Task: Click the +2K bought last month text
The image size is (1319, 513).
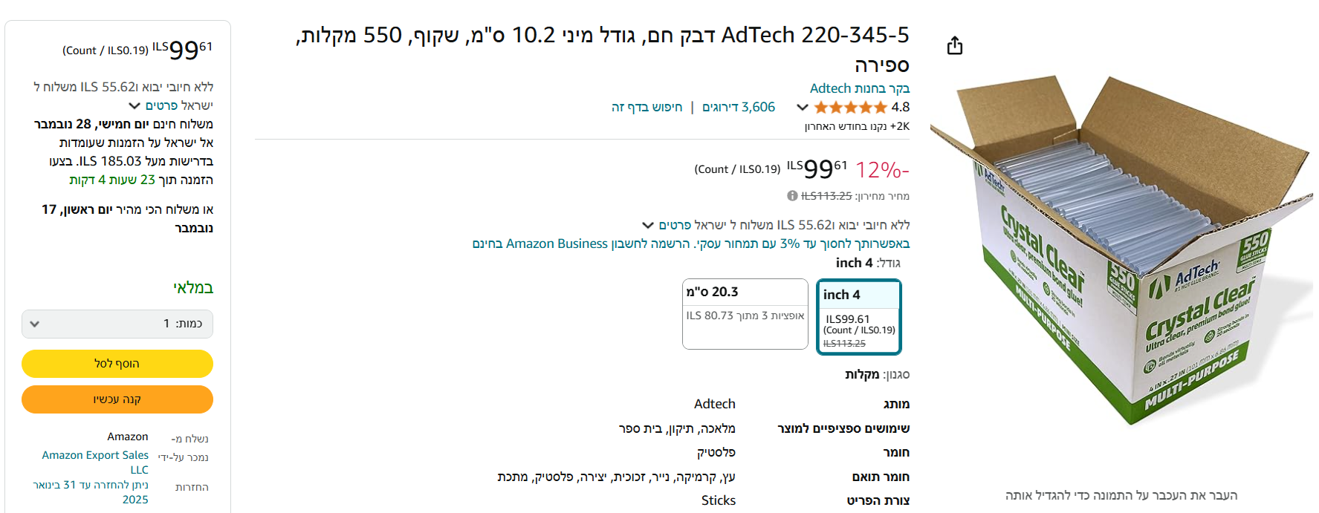Action: point(857,126)
